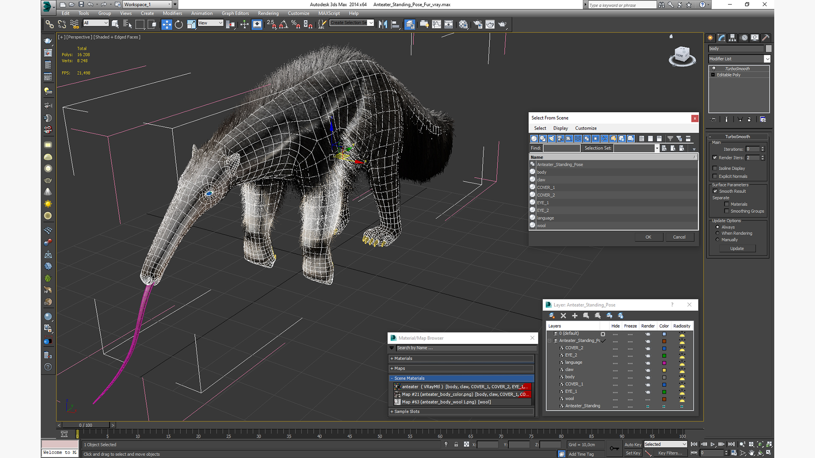Toggle Display Cameras filter in Select From Scene
815x458 pixels.
click(x=560, y=139)
